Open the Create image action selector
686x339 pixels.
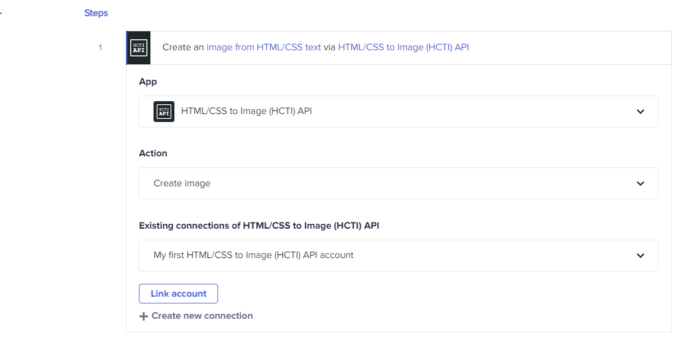click(x=399, y=183)
